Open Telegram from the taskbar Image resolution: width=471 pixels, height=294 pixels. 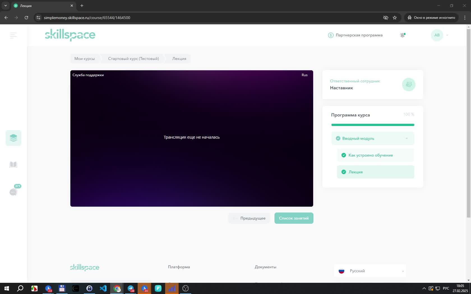(x=131, y=288)
